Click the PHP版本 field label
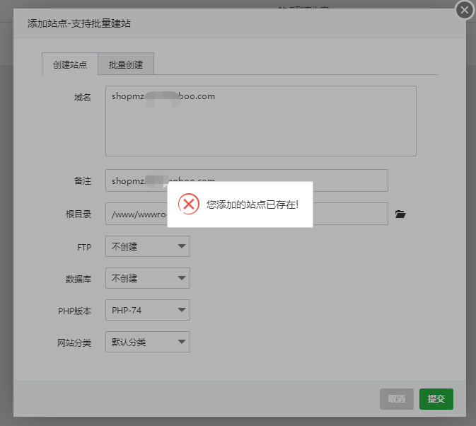 click(74, 311)
